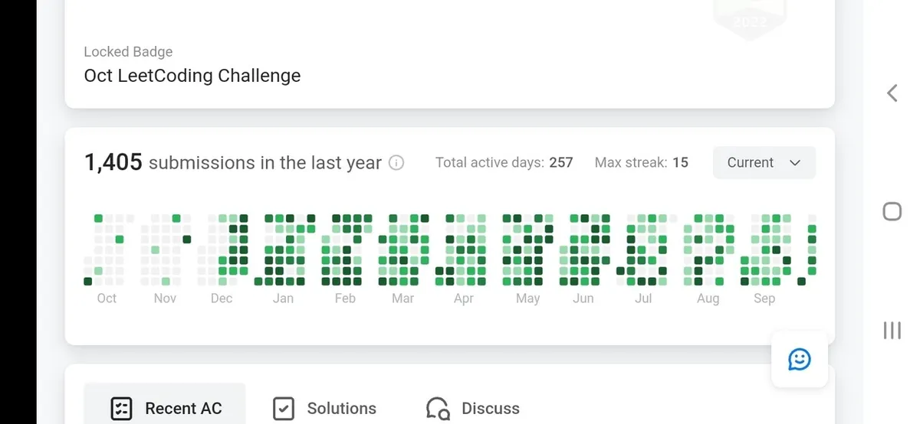Click the checkmark icon beside Solutions
Viewport: 920px width, 424px height.
pyautogui.click(x=284, y=409)
